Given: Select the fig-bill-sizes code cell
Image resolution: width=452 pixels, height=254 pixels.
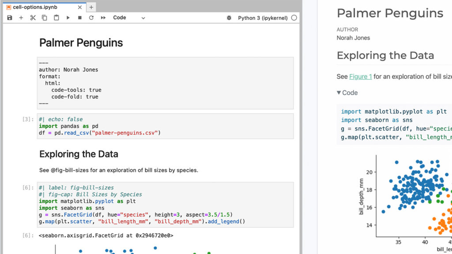Looking at the screenshot, I should pos(165,205).
